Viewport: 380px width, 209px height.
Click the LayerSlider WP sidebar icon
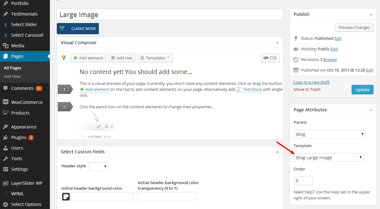[x=6, y=183]
